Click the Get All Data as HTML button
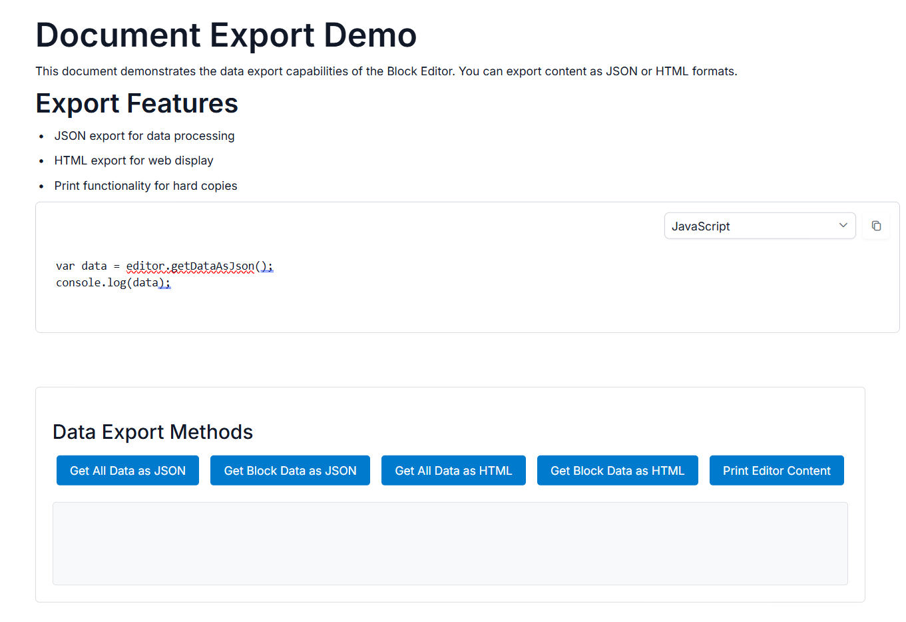Viewport: 906px width, 622px height. (x=453, y=470)
